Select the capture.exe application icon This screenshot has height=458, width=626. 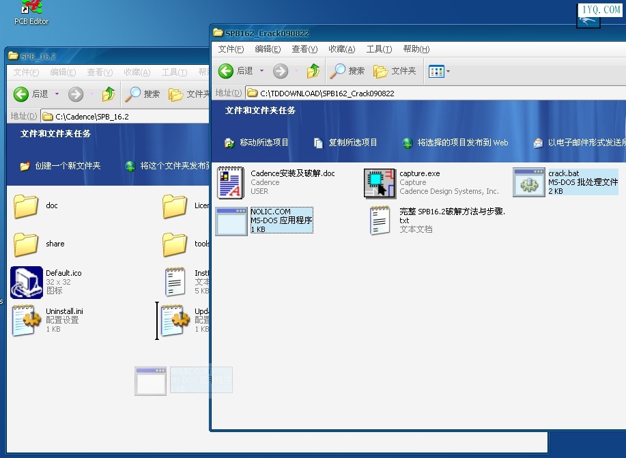pyautogui.click(x=380, y=184)
